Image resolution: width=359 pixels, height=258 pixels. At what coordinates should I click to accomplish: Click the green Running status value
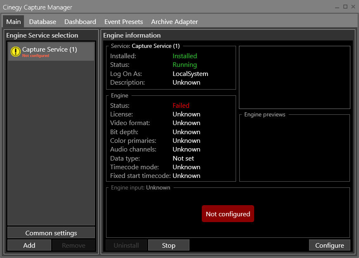(185, 65)
